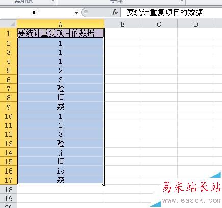Click the fx Insert Function icon
Screen dimensions: 222x208
[x=115, y=12]
